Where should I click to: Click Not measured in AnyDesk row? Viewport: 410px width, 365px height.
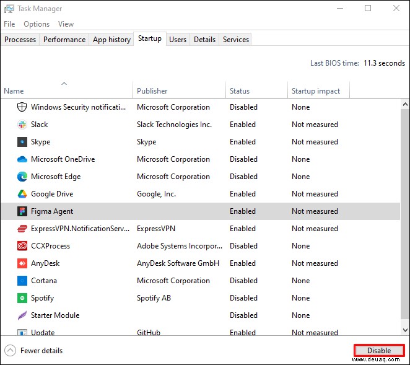click(315, 263)
